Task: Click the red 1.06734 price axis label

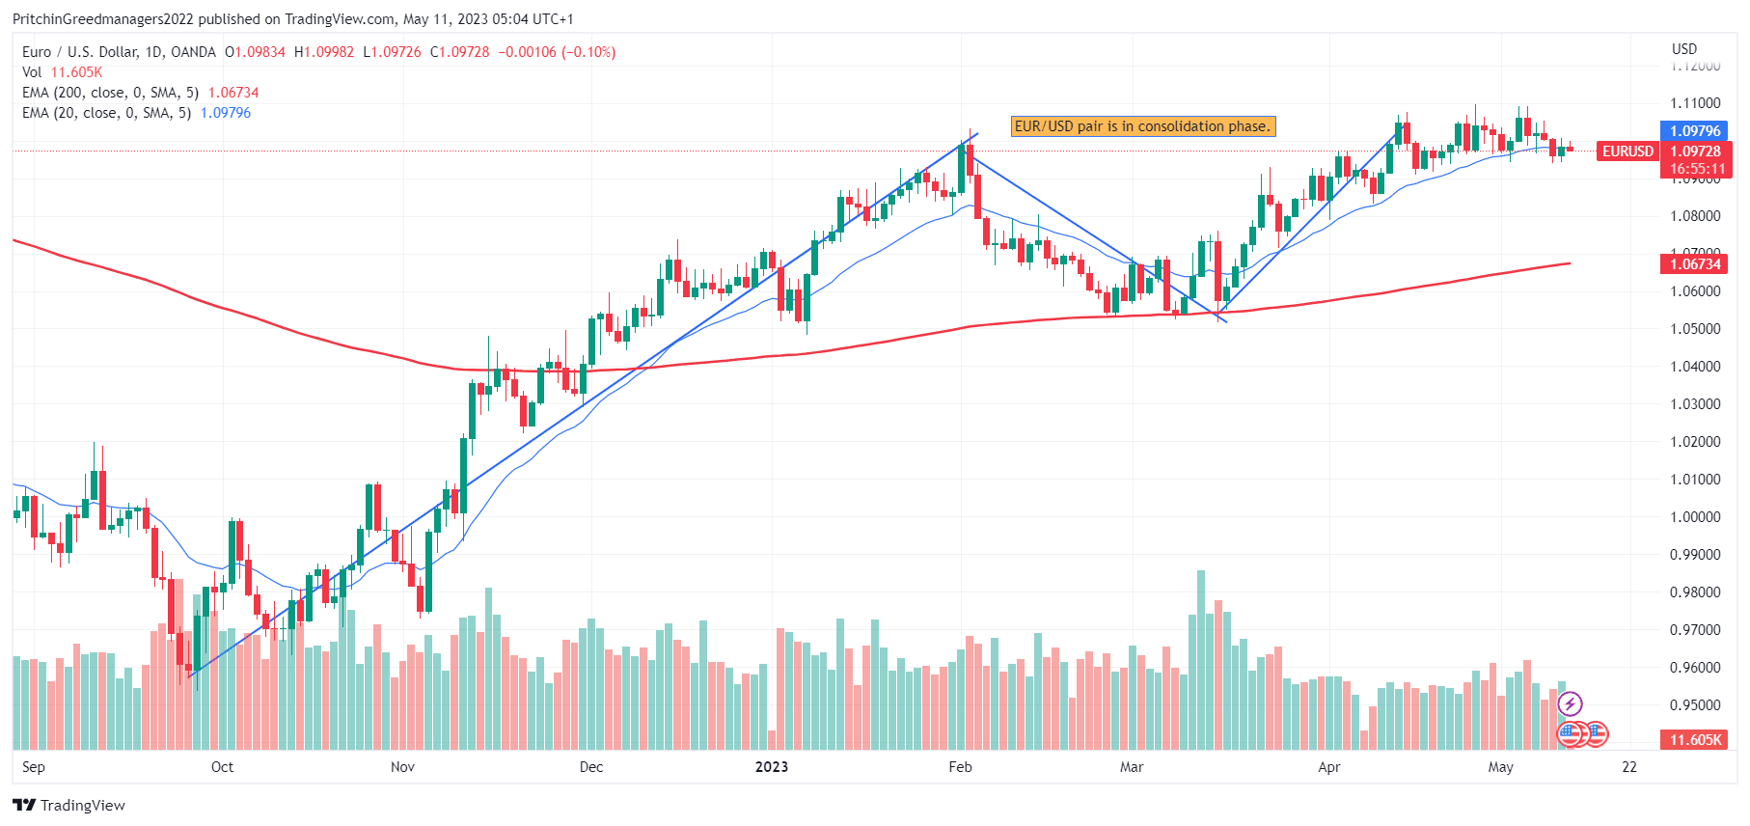Action: [1695, 264]
